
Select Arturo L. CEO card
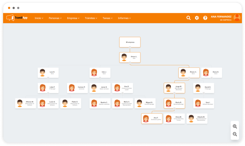(130, 57)
